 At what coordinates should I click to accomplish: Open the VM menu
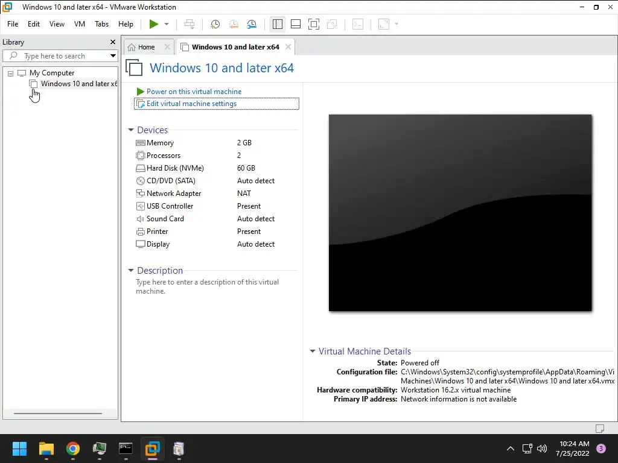(80, 24)
